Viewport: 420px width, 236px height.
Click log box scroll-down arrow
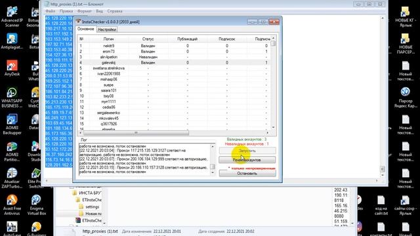tap(213, 172)
